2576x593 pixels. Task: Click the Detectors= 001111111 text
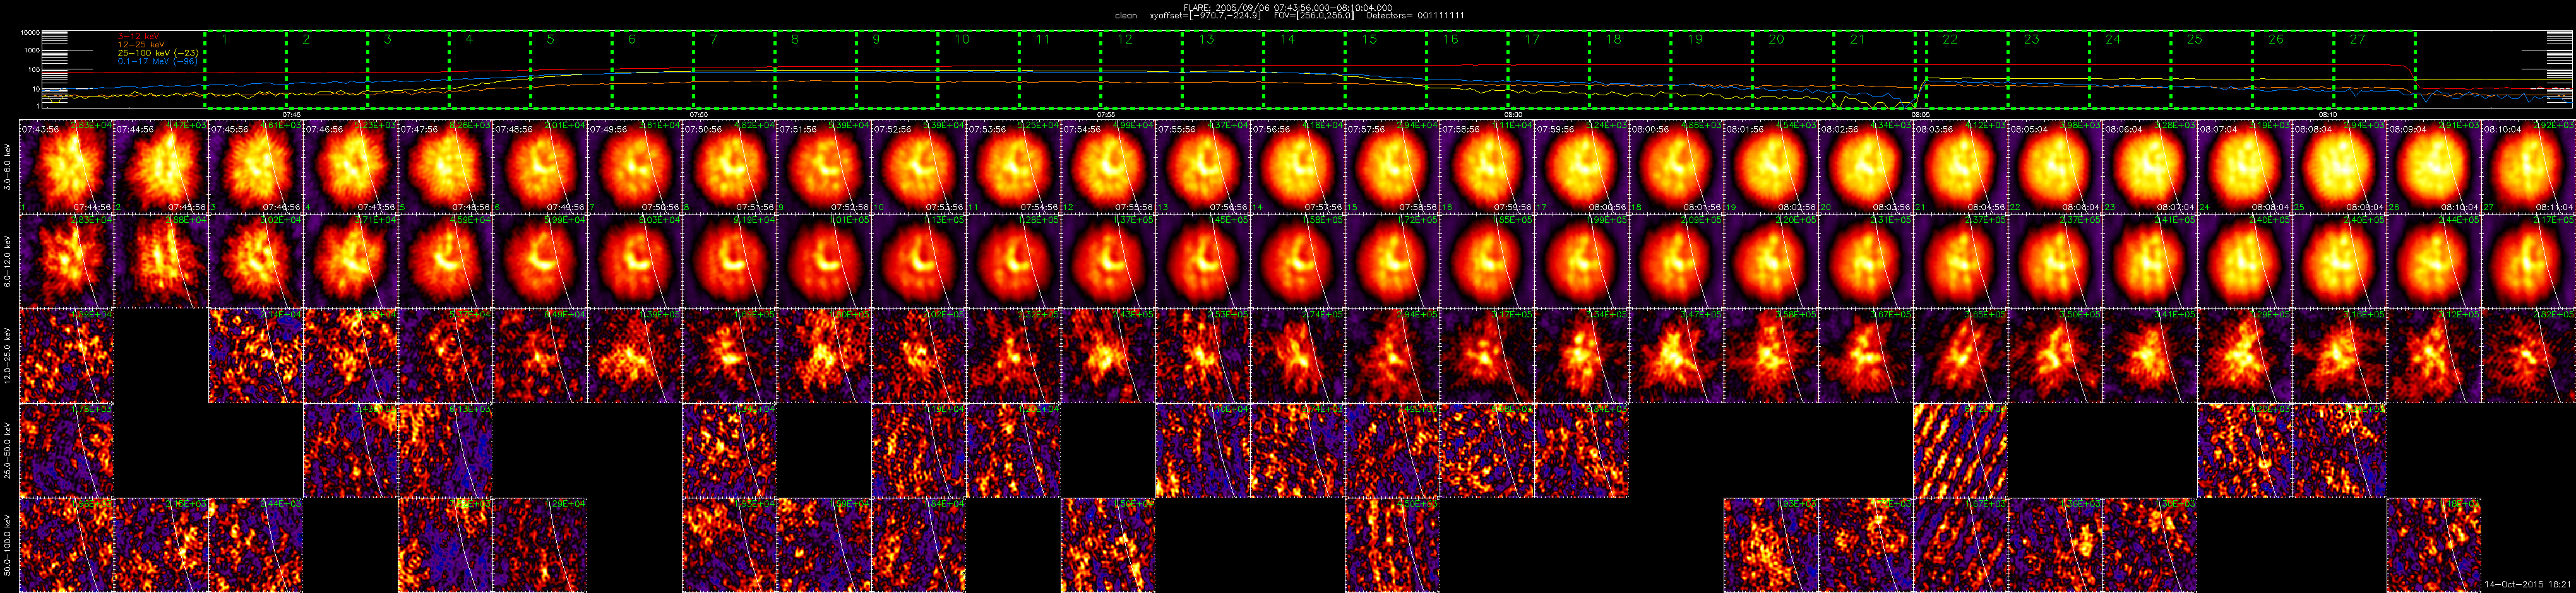point(1417,16)
